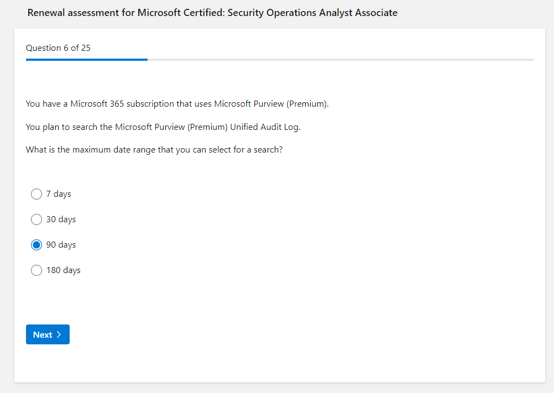Viewport: 554px width, 393px height.
Task: Select the 7 days radio circle
Action: [x=36, y=194]
